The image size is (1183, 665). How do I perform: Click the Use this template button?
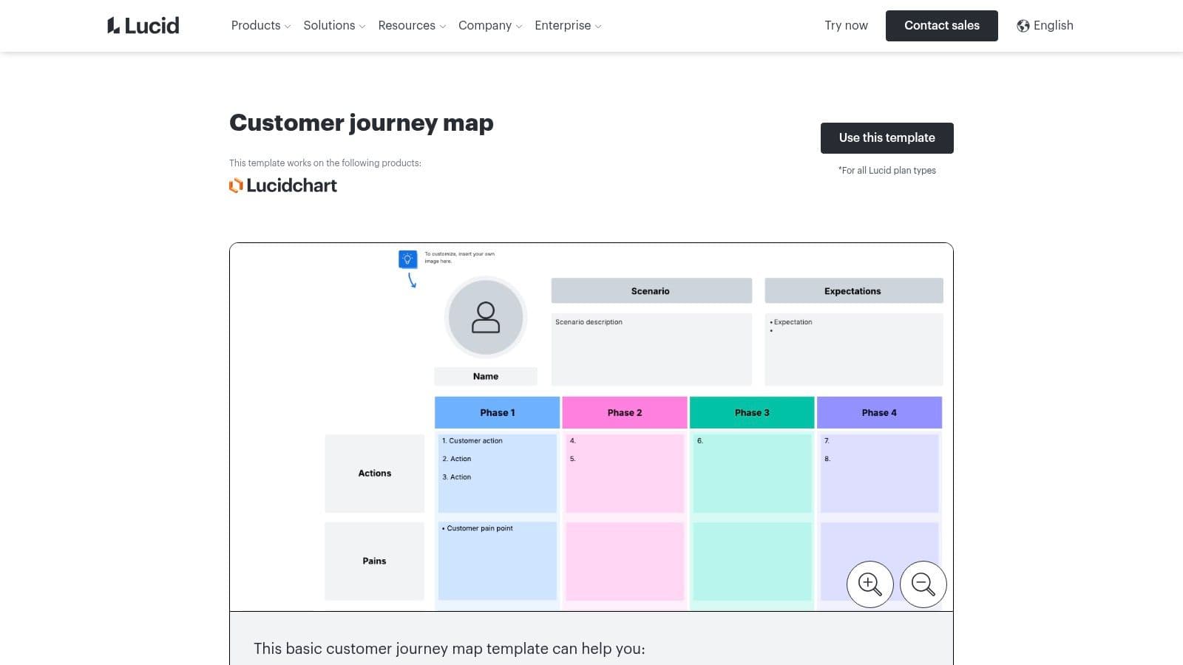887,138
